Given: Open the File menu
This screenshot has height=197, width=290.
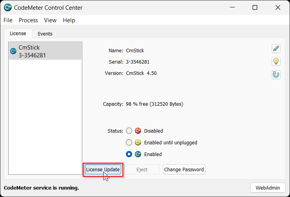Looking at the screenshot, I should click(x=8, y=20).
